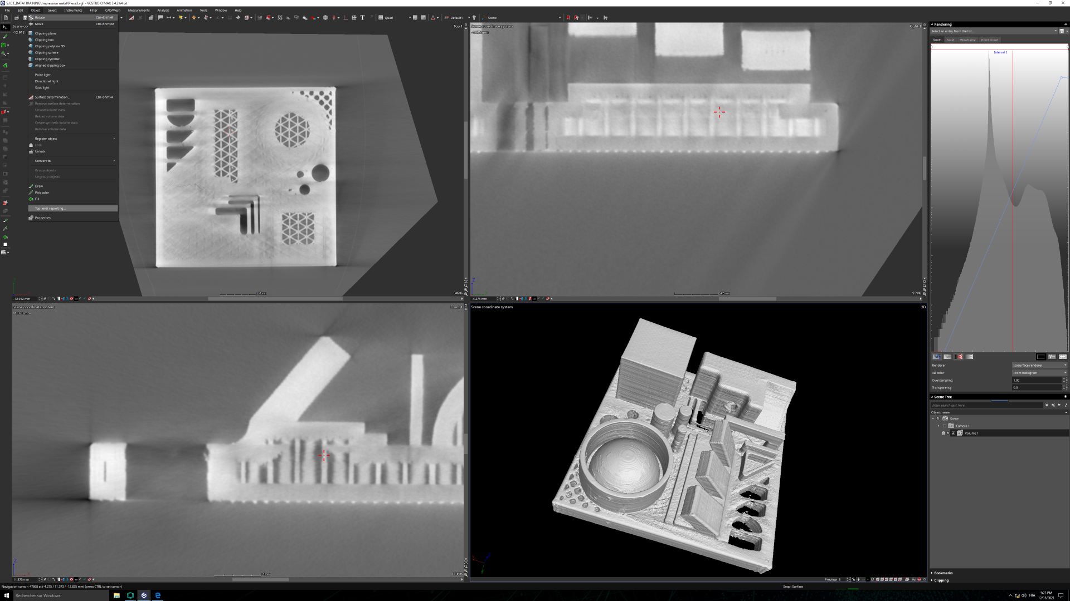Click the comment bubble icon in toolbar

[x=160, y=18]
